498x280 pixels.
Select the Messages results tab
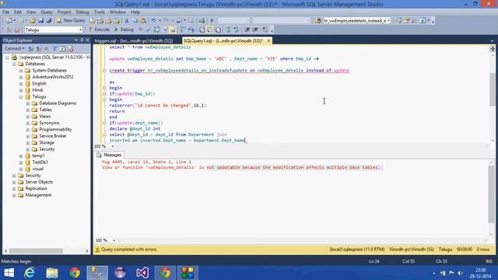tap(109, 155)
